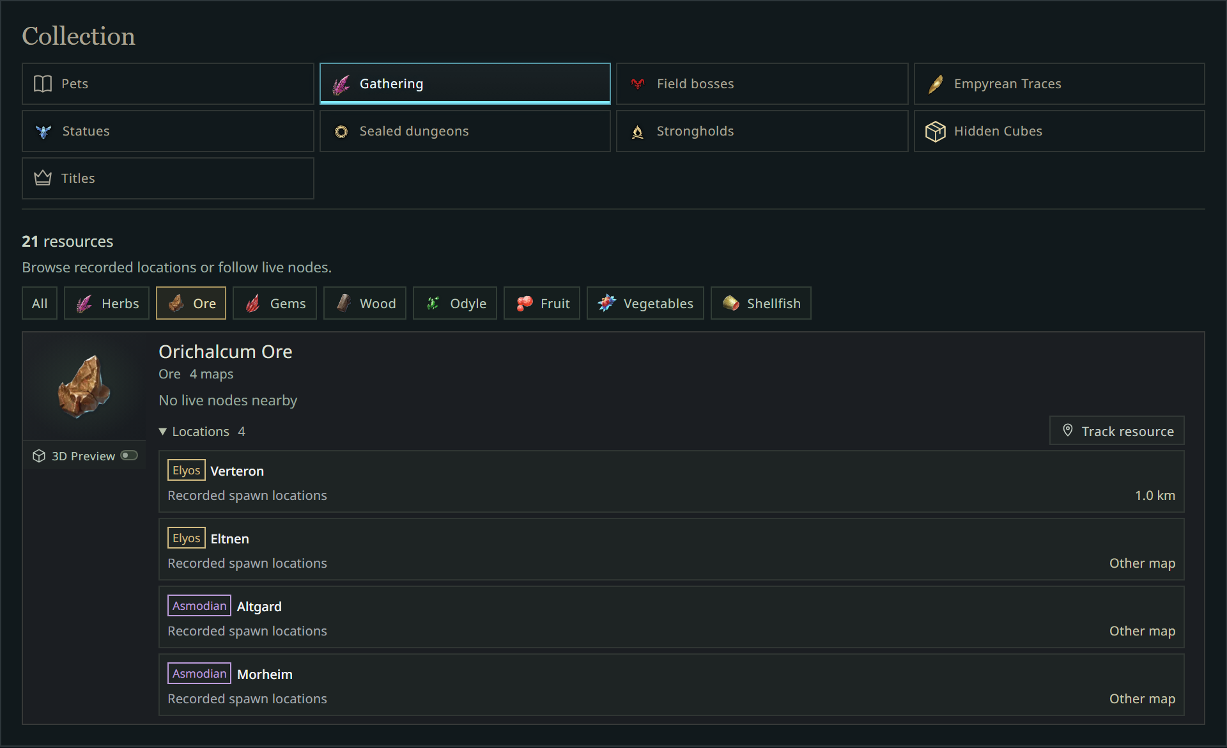This screenshot has height=748, width=1227.
Task: Open the Morheim location row
Action: point(671,685)
